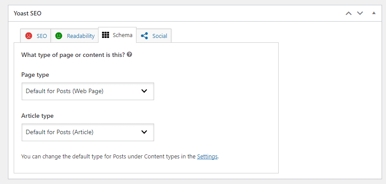Move Yoast SEO panel down arrow

coord(360,13)
